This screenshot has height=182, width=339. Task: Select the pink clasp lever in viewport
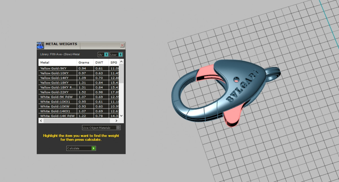click(233, 115)
